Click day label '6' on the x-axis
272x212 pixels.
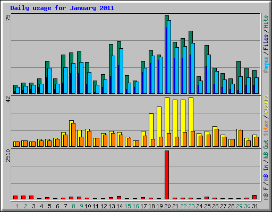[x=57, y=206]
